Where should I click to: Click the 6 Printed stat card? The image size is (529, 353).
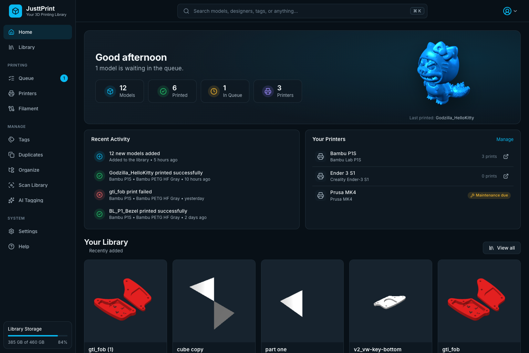pyautogui.click(x=172, y=91)
